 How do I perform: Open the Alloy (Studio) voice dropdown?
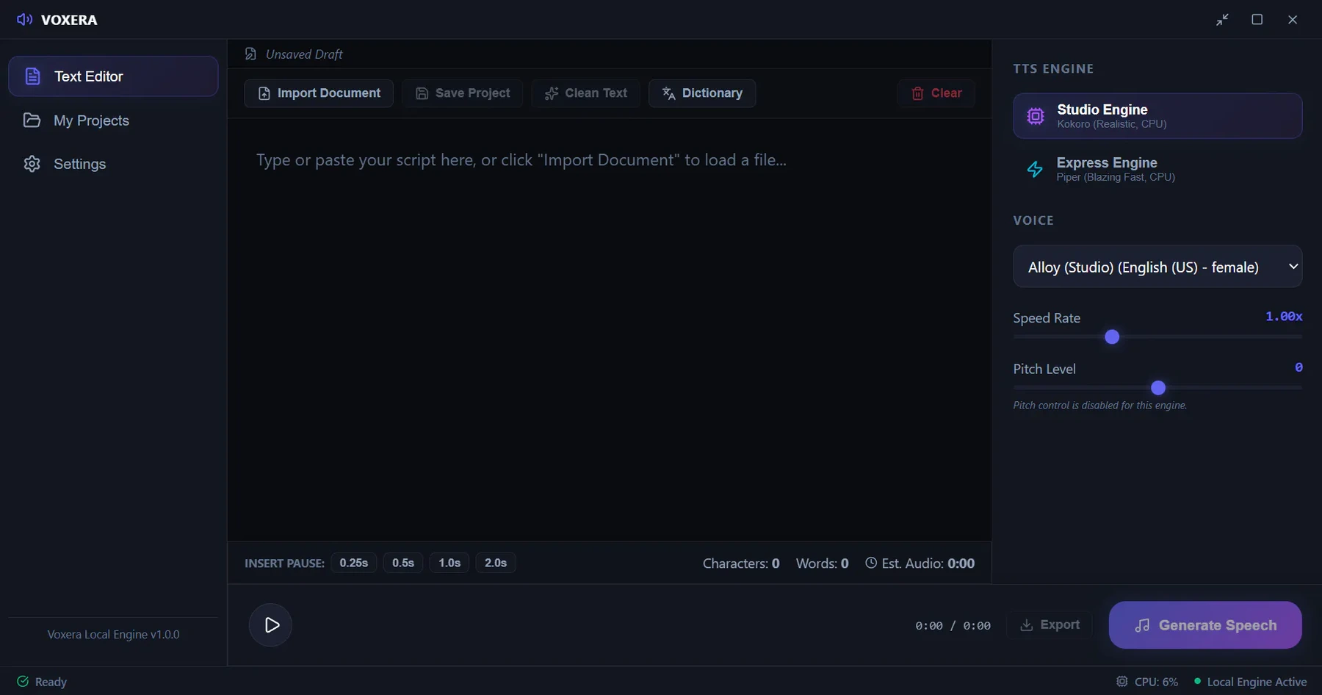1157,267
